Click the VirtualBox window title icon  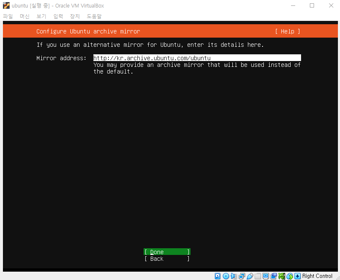click(6, 5)
